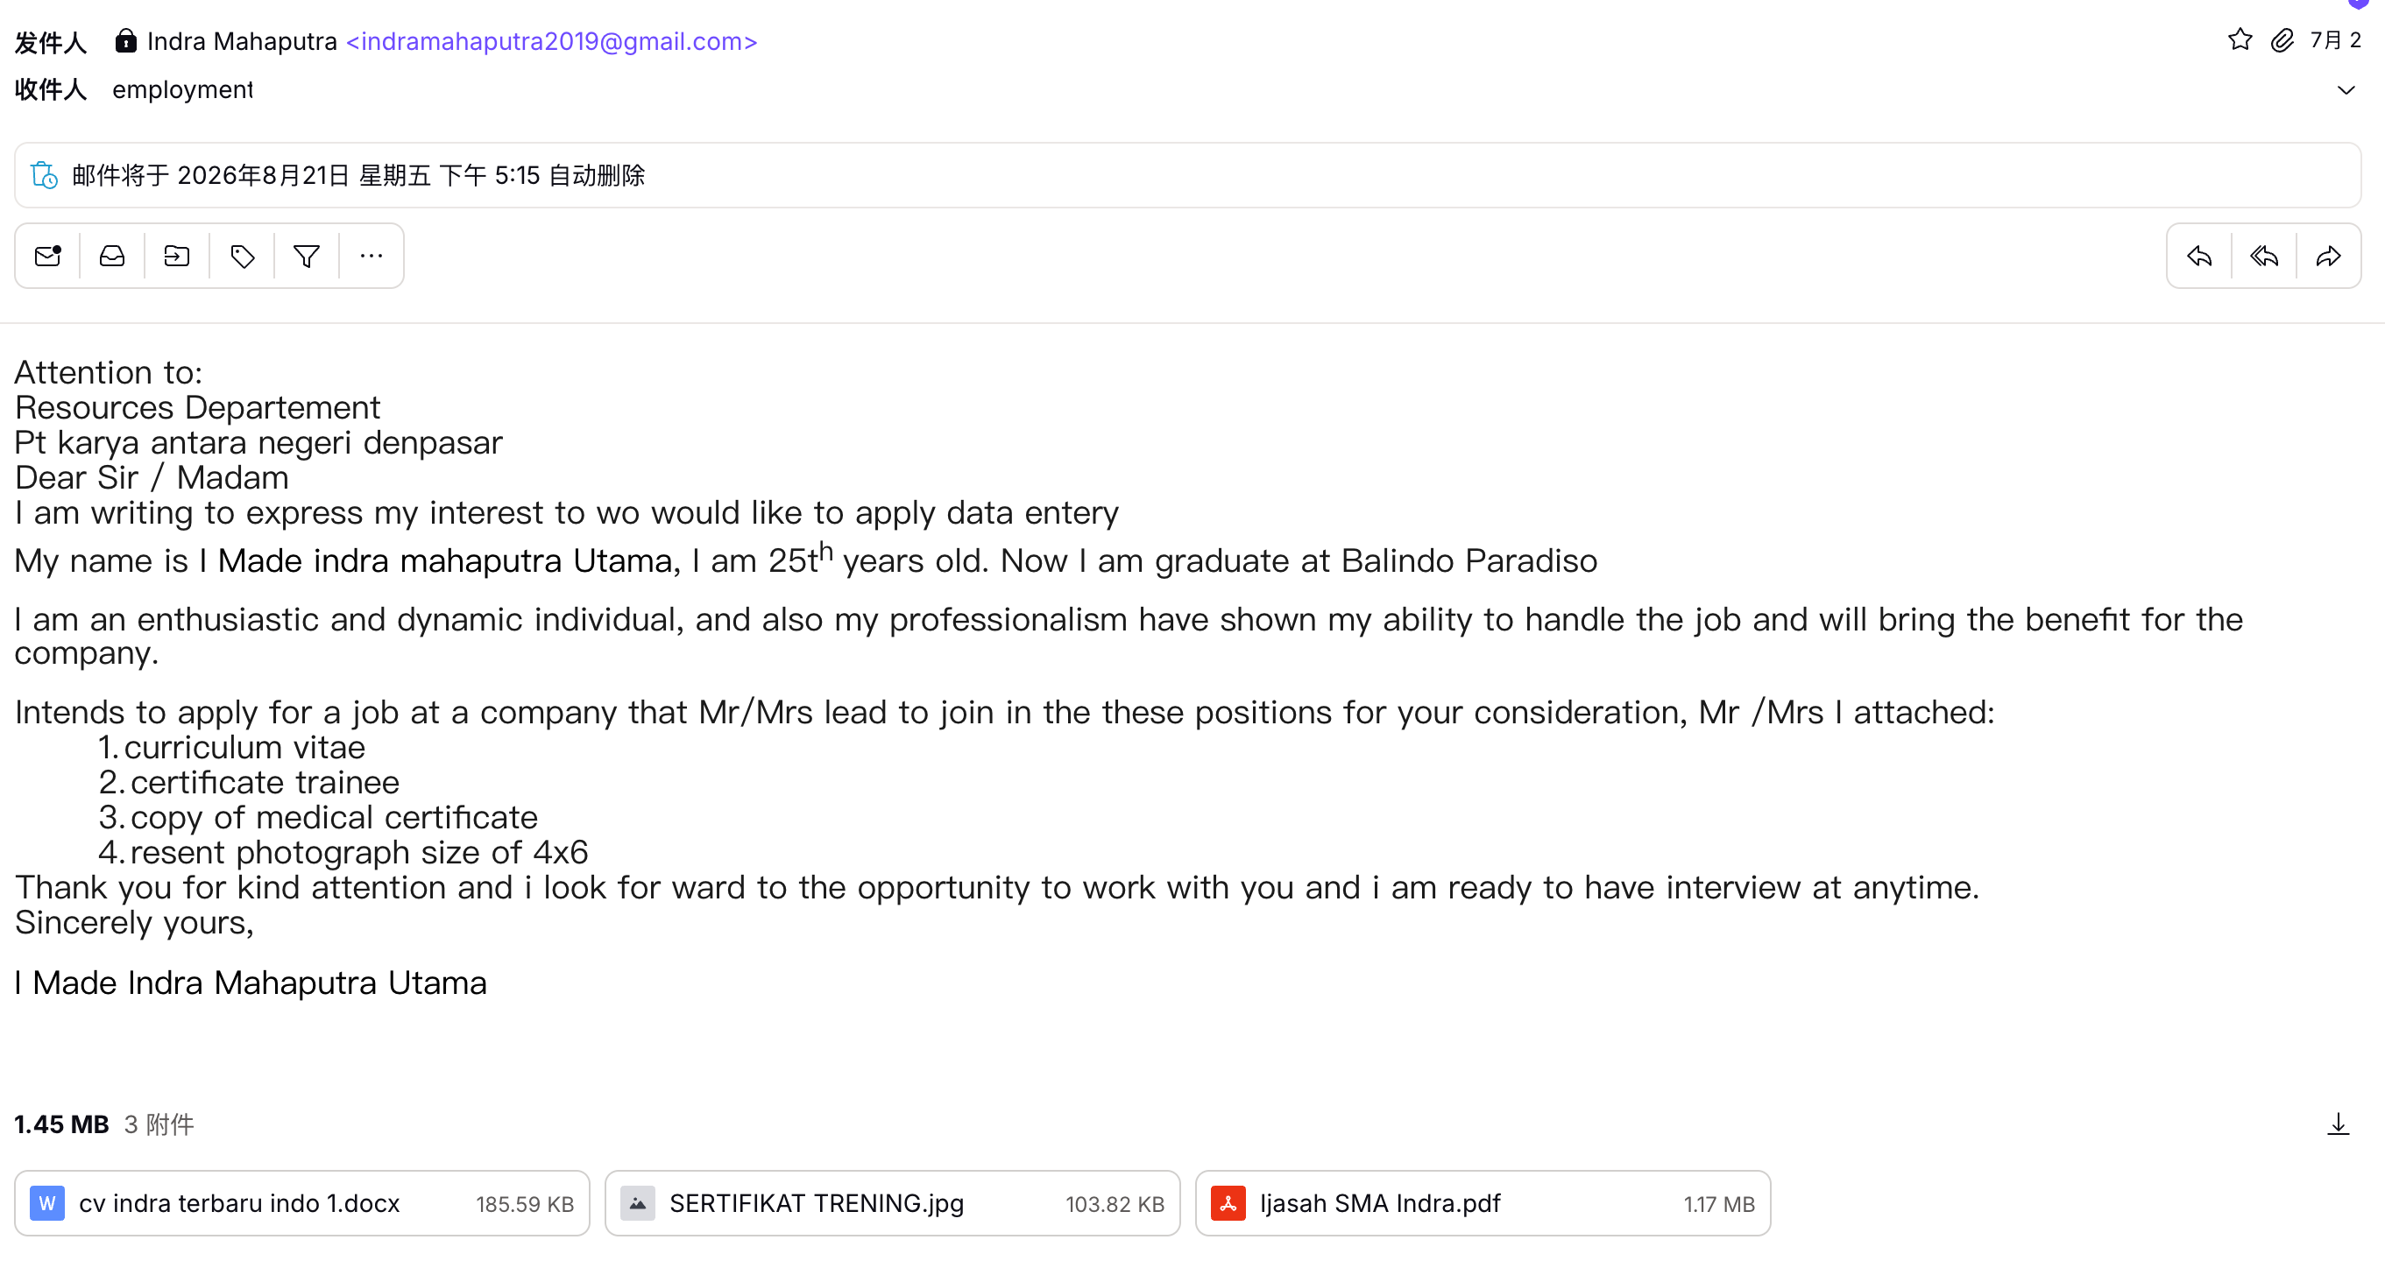Image resolution: width=2385 pixels, height=1275 pixels.
Task: Mark the message as unread envelope icon
Action: 47,256
